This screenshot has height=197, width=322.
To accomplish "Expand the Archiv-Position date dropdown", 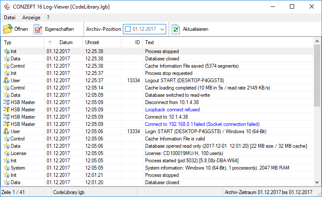I will pos(161,29).
